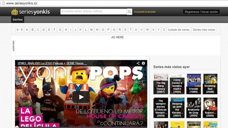Open the Breaking Bad (2008) thumbnail
The height and width of the screenshot is (128, 228).
pos(210,84)
